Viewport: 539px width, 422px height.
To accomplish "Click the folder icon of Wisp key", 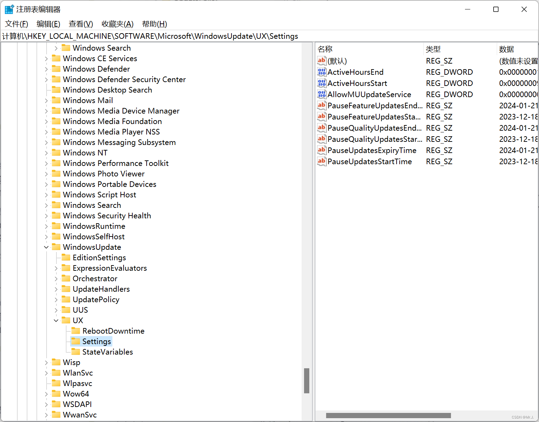I will (x=56, y=362).
